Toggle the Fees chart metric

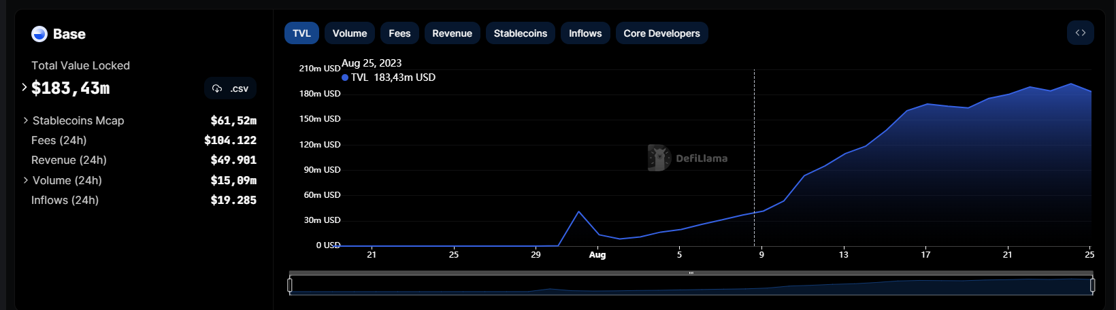399,33
